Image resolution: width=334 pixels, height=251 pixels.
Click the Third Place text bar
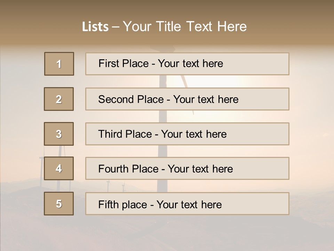[187, 134]
